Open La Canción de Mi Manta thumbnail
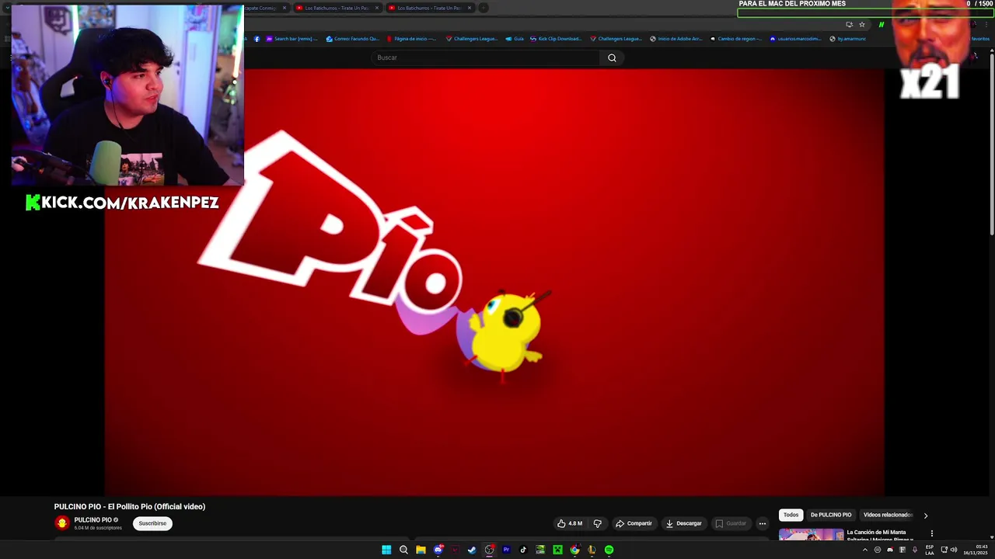This screenshot has height=559, width=995. click(x=811, y=535)
